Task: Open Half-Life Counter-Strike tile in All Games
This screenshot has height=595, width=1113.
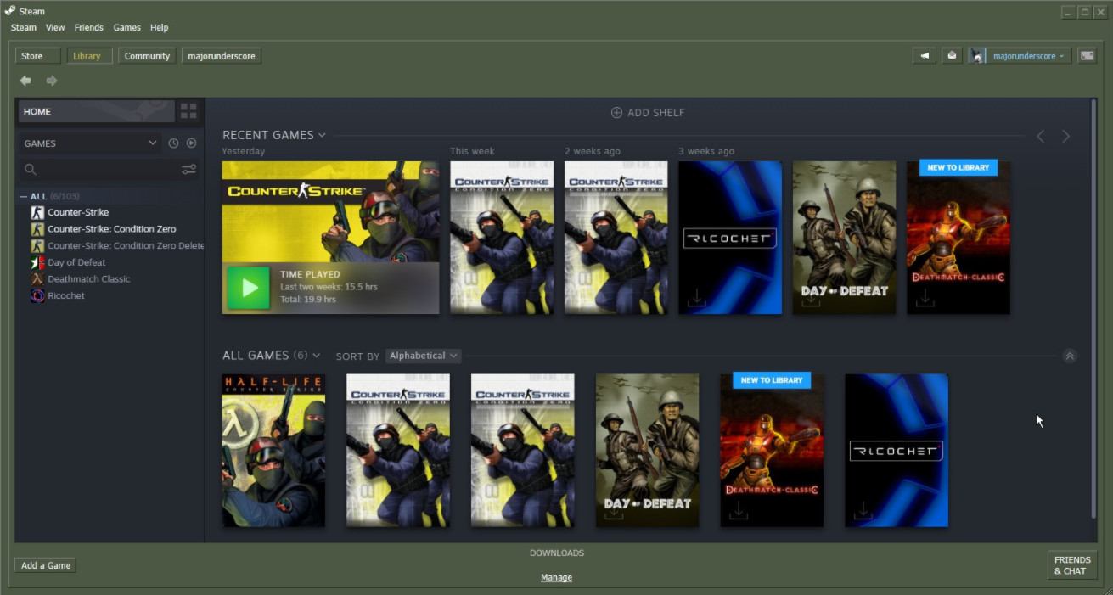Action: [x=273, y=450]
